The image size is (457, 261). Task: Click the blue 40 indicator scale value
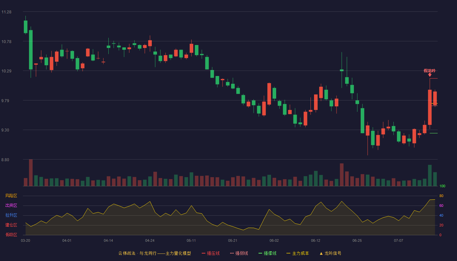click(441, 215)
